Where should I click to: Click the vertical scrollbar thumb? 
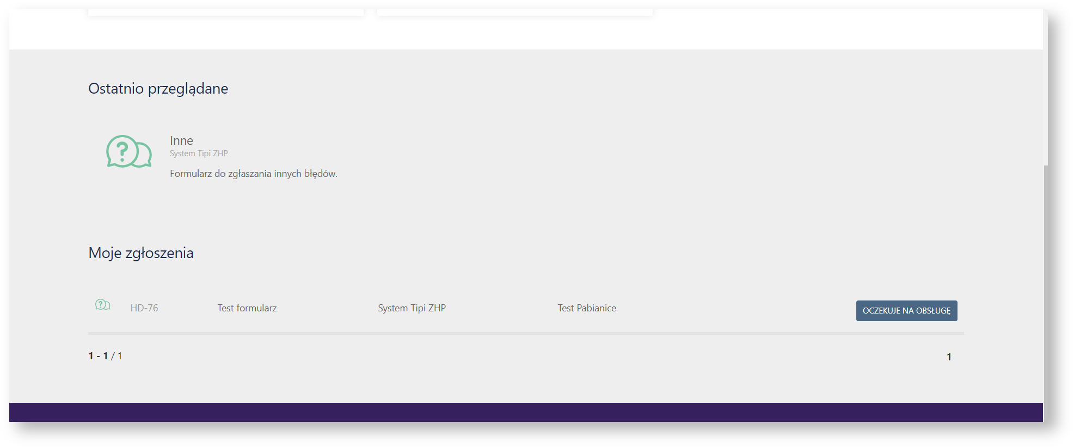coord(1046,87)
